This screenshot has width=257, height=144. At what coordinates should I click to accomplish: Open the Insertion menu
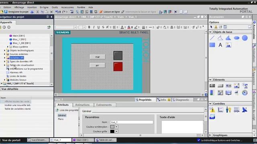[x=32, y=7]
